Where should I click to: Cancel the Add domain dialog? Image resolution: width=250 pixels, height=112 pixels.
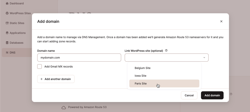(x=189, y=95)
